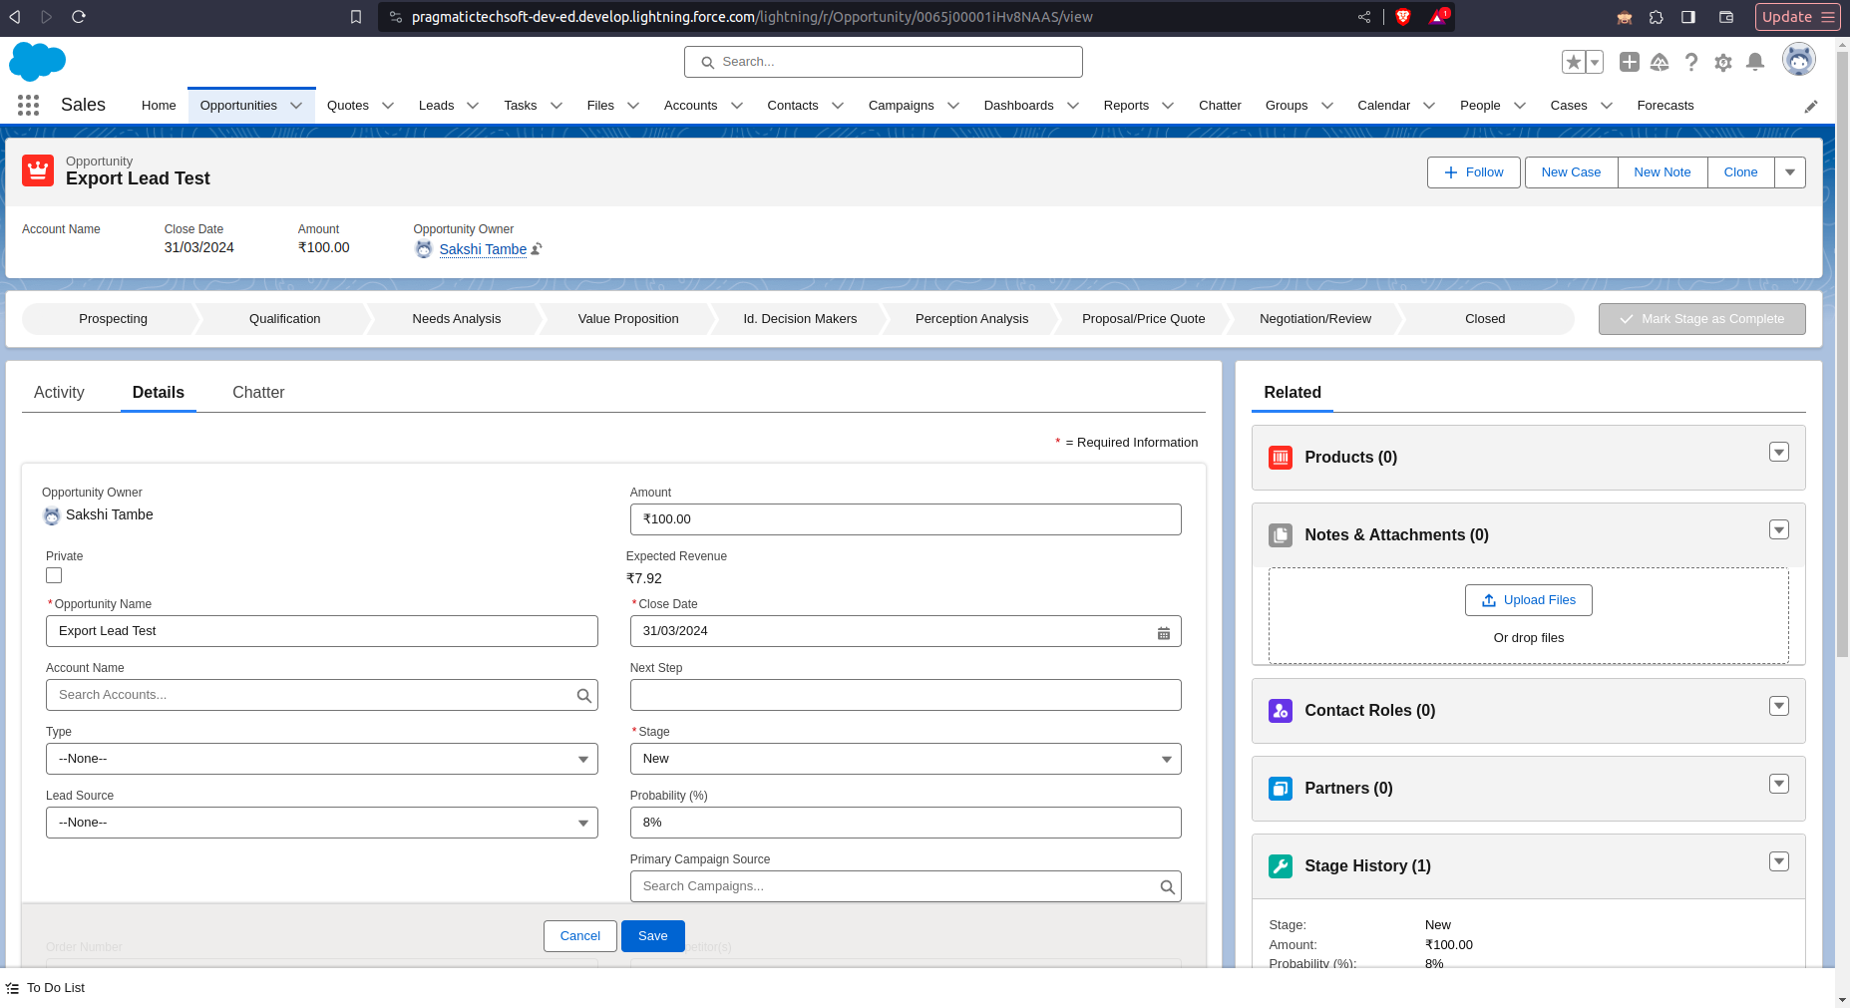Reload the browser page
Screen dimensions: 1850x1008
(x=79, y=17)
